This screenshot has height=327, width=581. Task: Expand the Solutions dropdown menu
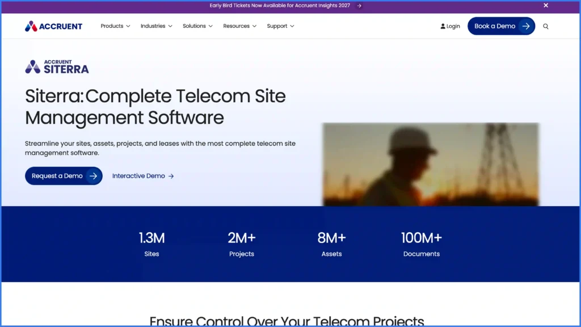pos(197,26)
